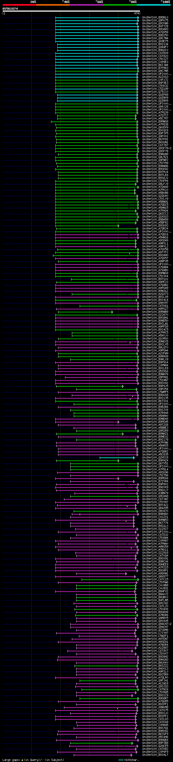Click the green ~80% identity legend segment
The height and width of the screenshot is (762, 173).
120,5
